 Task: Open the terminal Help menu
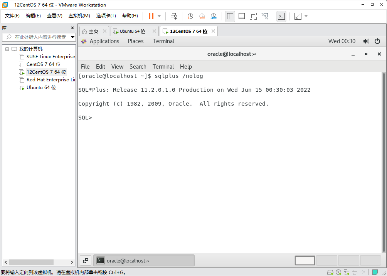[x=186, y=67]
